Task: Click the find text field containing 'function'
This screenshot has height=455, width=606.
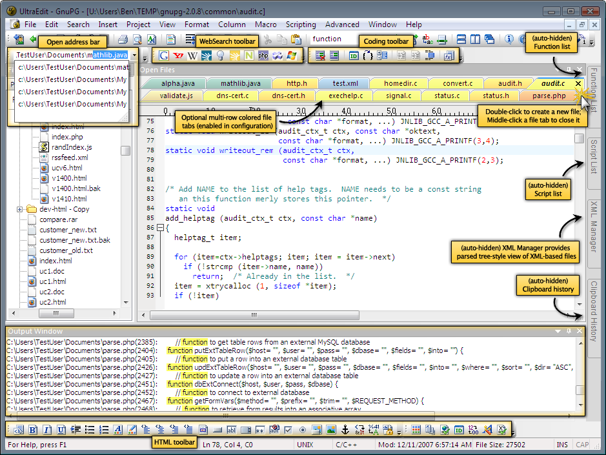Action: click(334, 39)
